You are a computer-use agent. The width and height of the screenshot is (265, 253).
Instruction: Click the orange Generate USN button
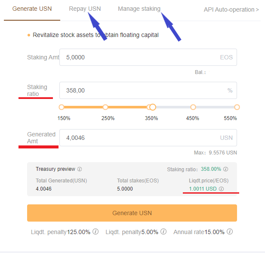click(132, 213)
